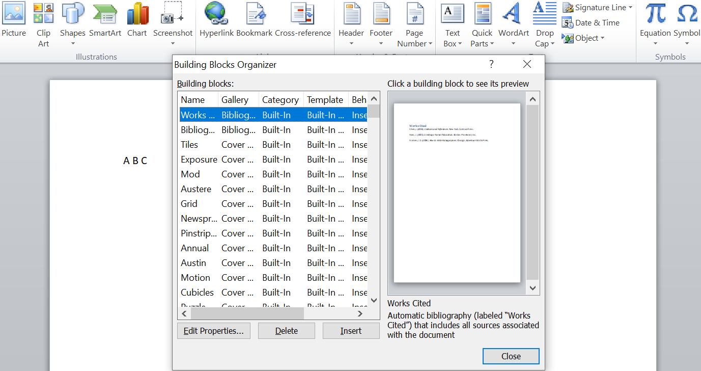Open the Equation gallery
701x371 pixels.
point(656,25)
